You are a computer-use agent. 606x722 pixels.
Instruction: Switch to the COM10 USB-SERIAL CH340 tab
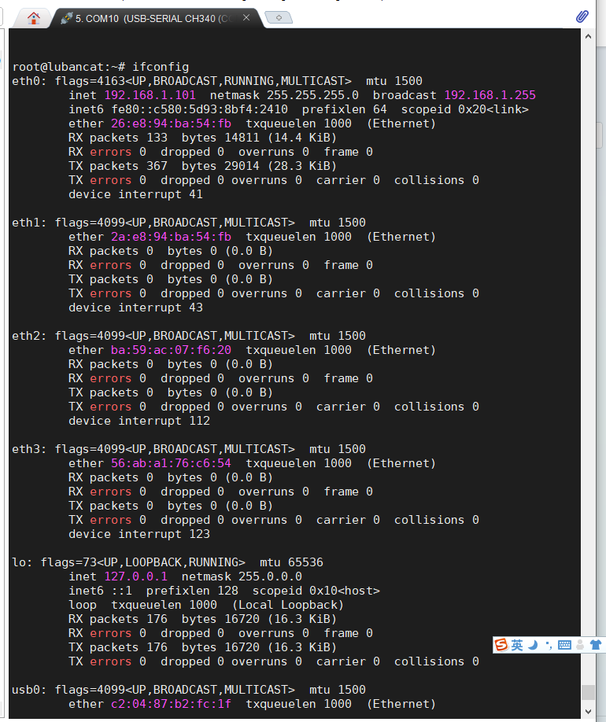(x=156, y=18)
